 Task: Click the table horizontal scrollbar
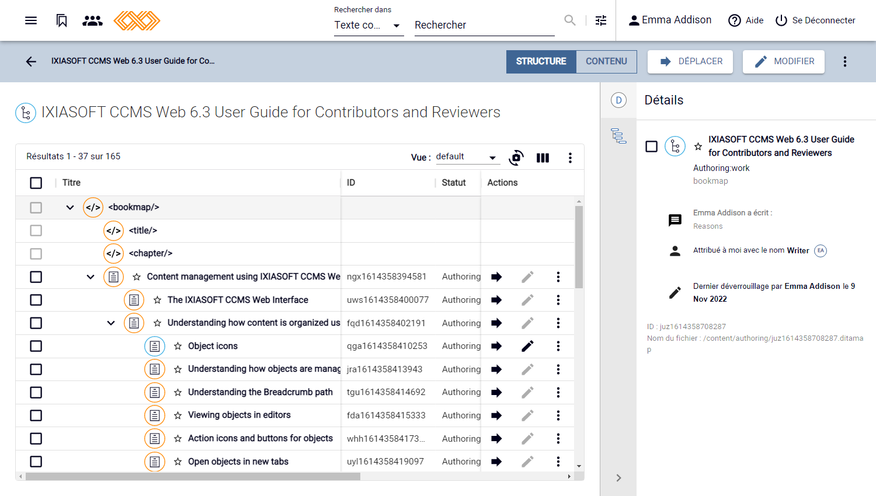pyautogui.click(x=193, y=477)
